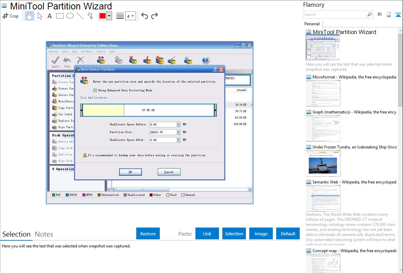Click the magnifier search icon
The width and height of the screenshot is (403, 273).
[x=369, y=14]
